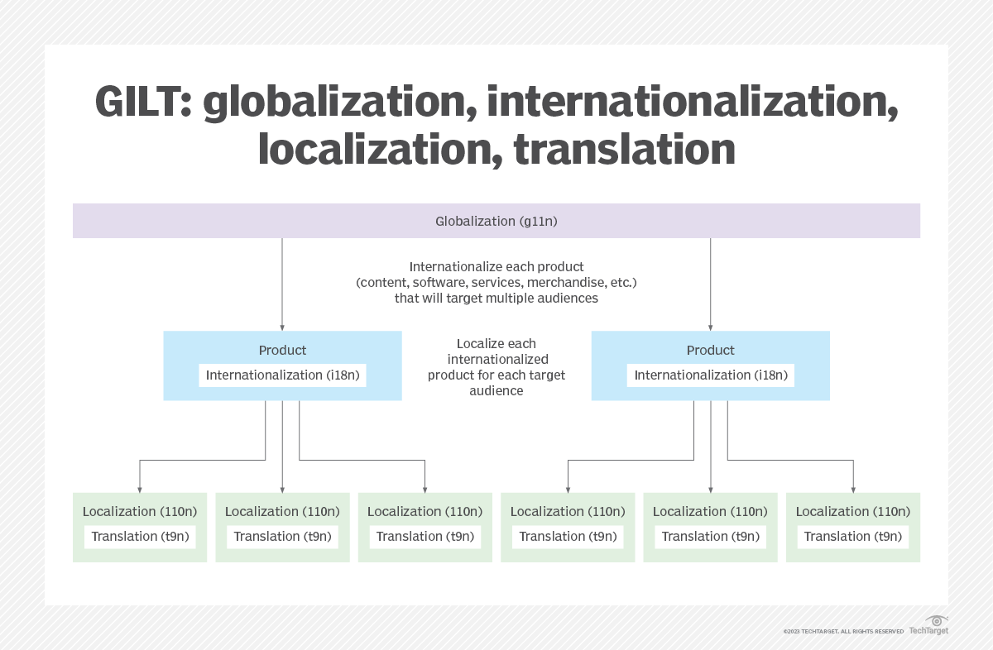Click the internationalize each product description text
Viewport: 993px width, 650px height.
click(496, 282)
